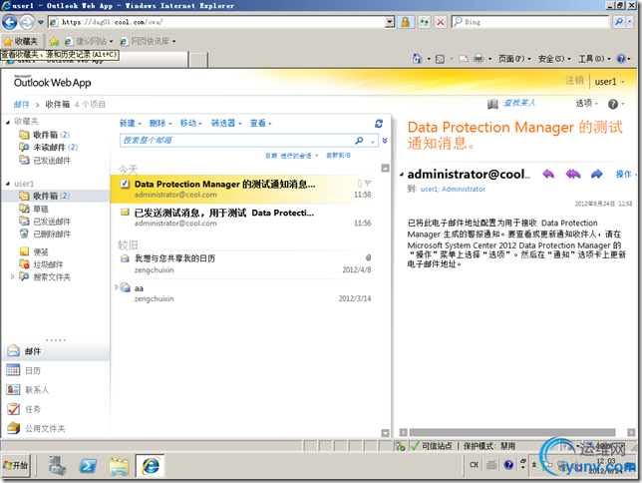Click the 注销 (Sign out) link
Viewport: 642px width, 483px height.
pos(574,81)
